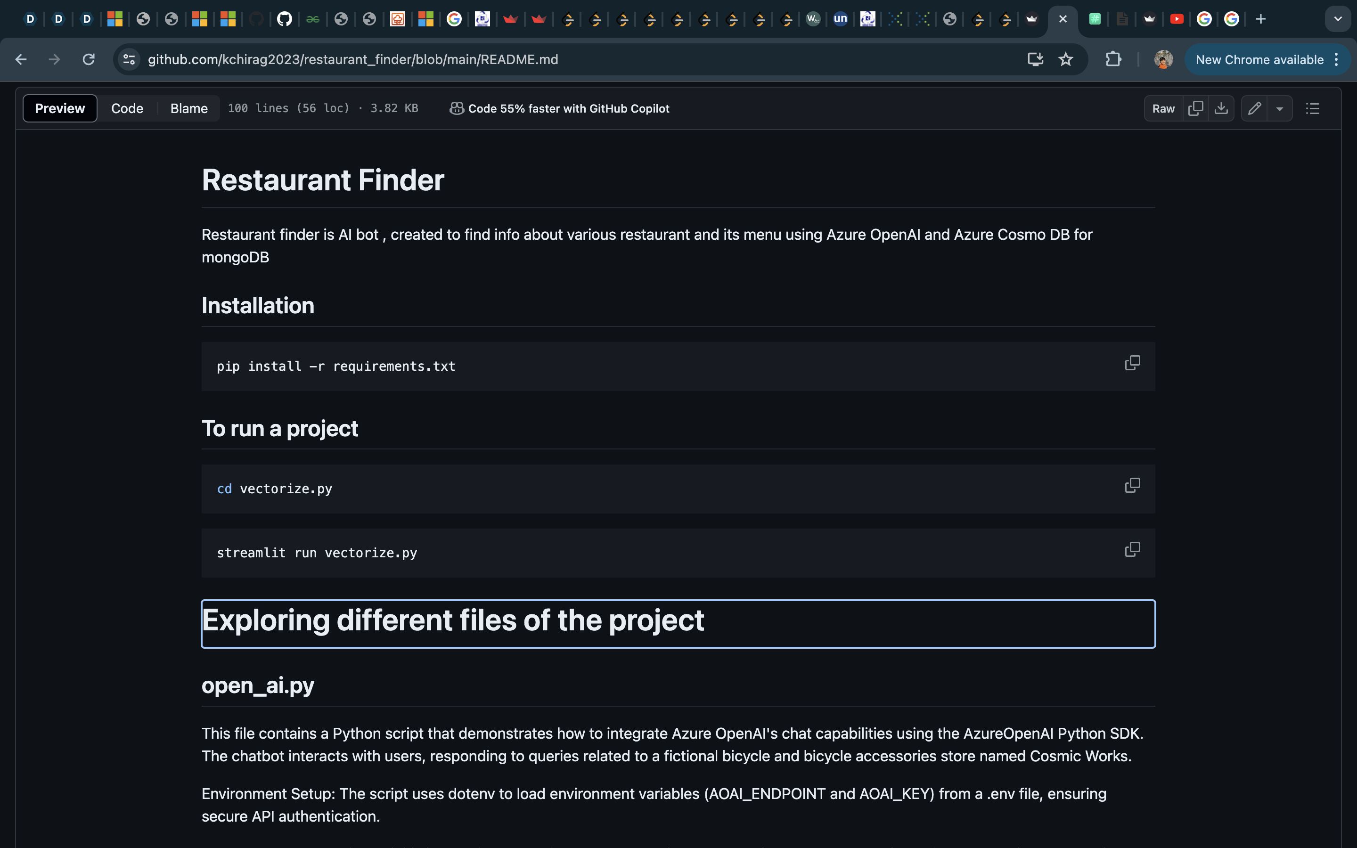The width and height of the screenshot is (1357, 848).
Task: Edit this file with pencil icon
Action: tap(1254, 108)
